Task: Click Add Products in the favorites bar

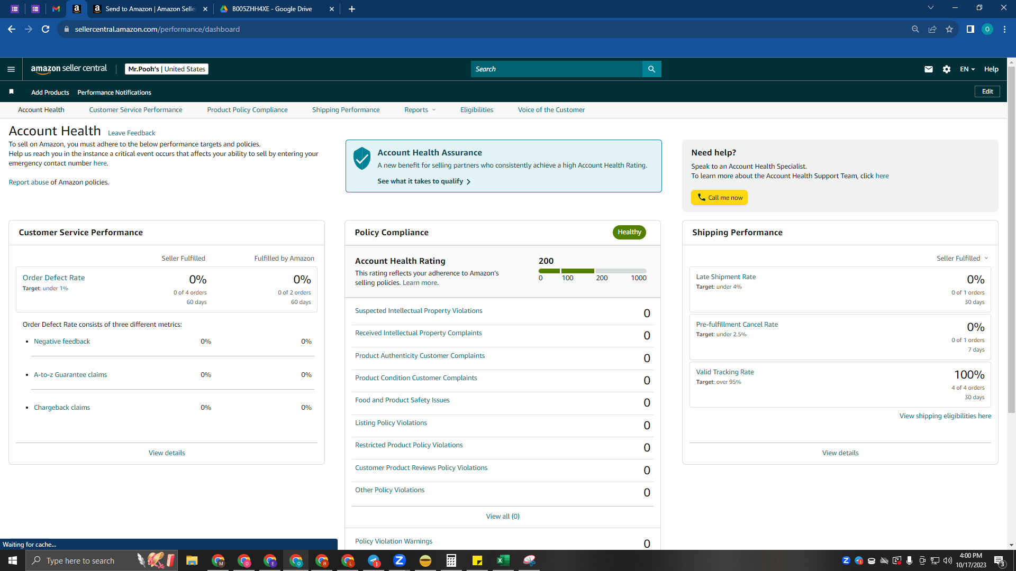Action: (x=50, y=93)
